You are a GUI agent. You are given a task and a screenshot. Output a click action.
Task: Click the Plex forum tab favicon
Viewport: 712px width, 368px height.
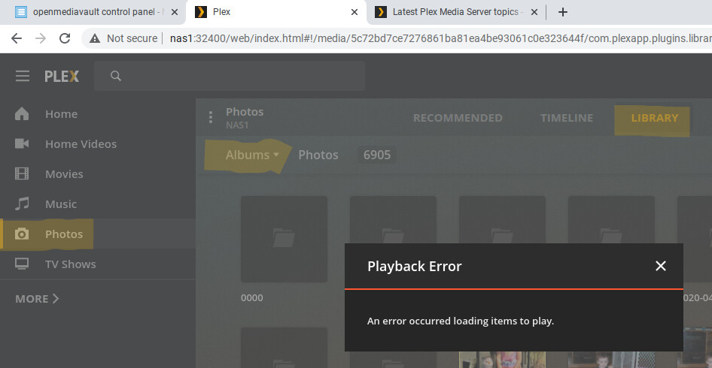click(x=381, y=12)
